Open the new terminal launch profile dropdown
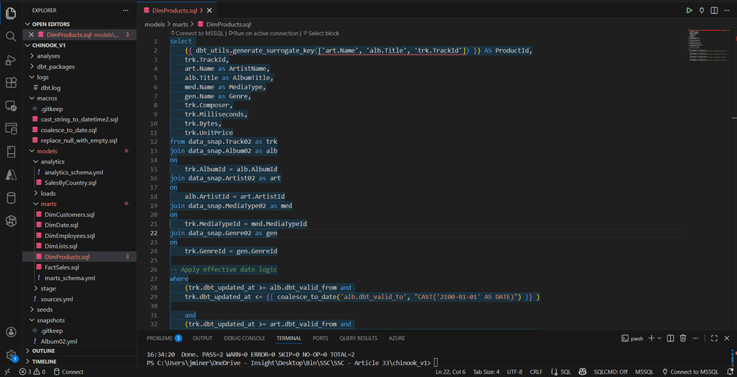This screenshot has height=377, width=737. pyautogui.click(x=660, y=338)
